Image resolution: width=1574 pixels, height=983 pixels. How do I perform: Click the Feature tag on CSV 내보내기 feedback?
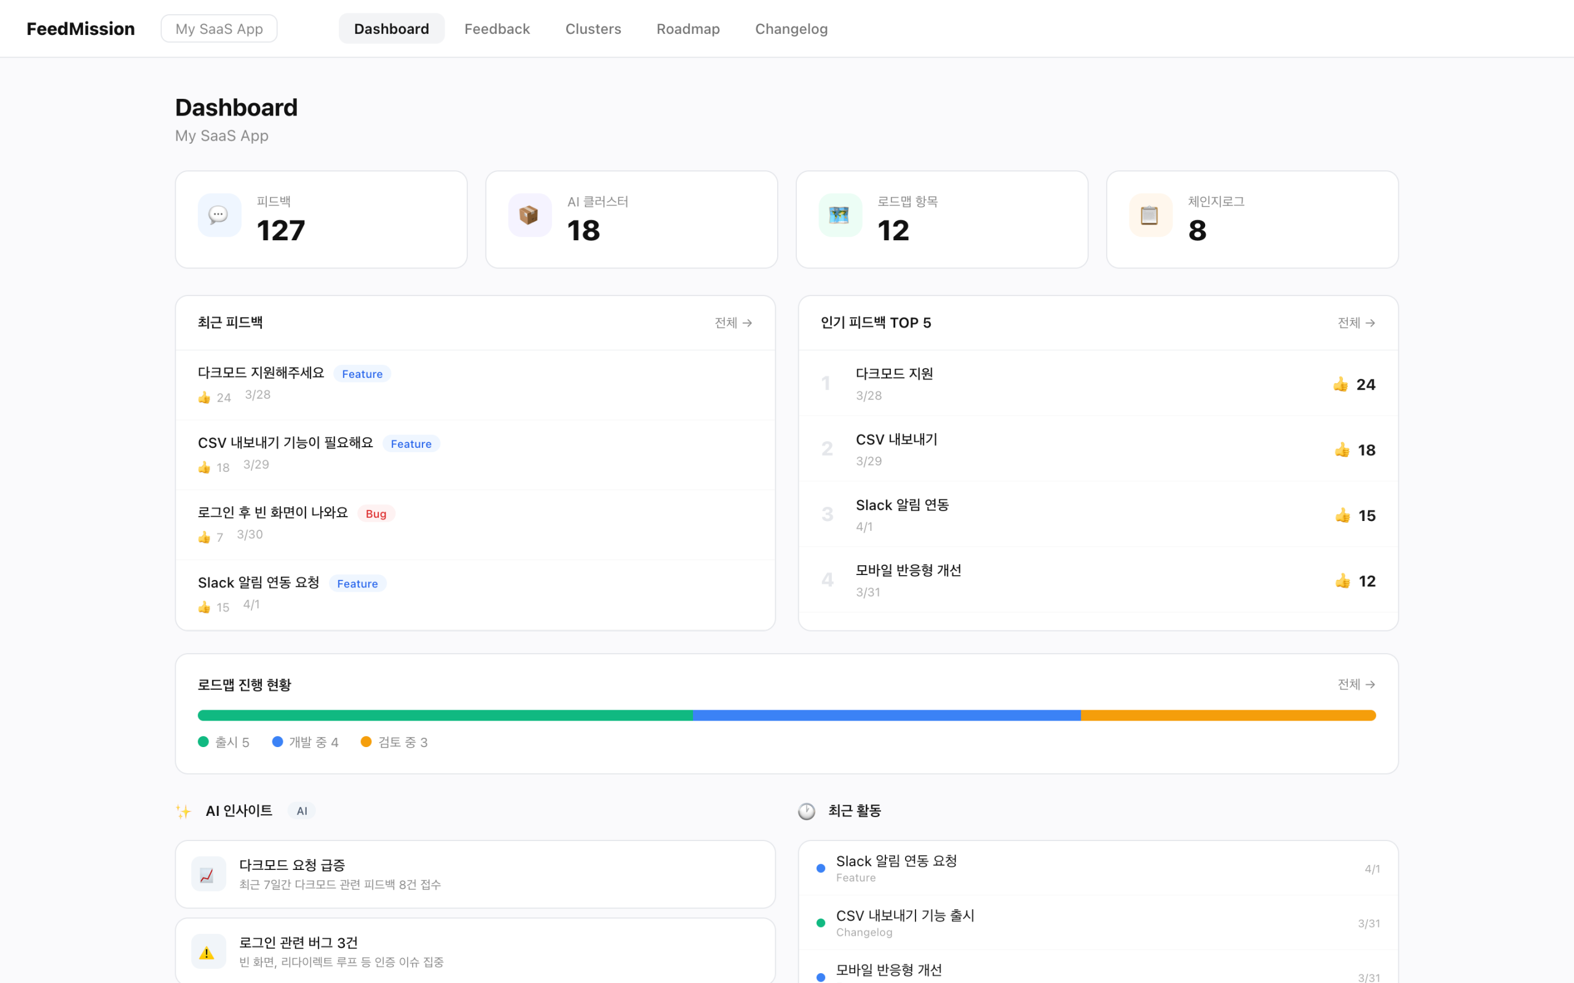(411, 444)
